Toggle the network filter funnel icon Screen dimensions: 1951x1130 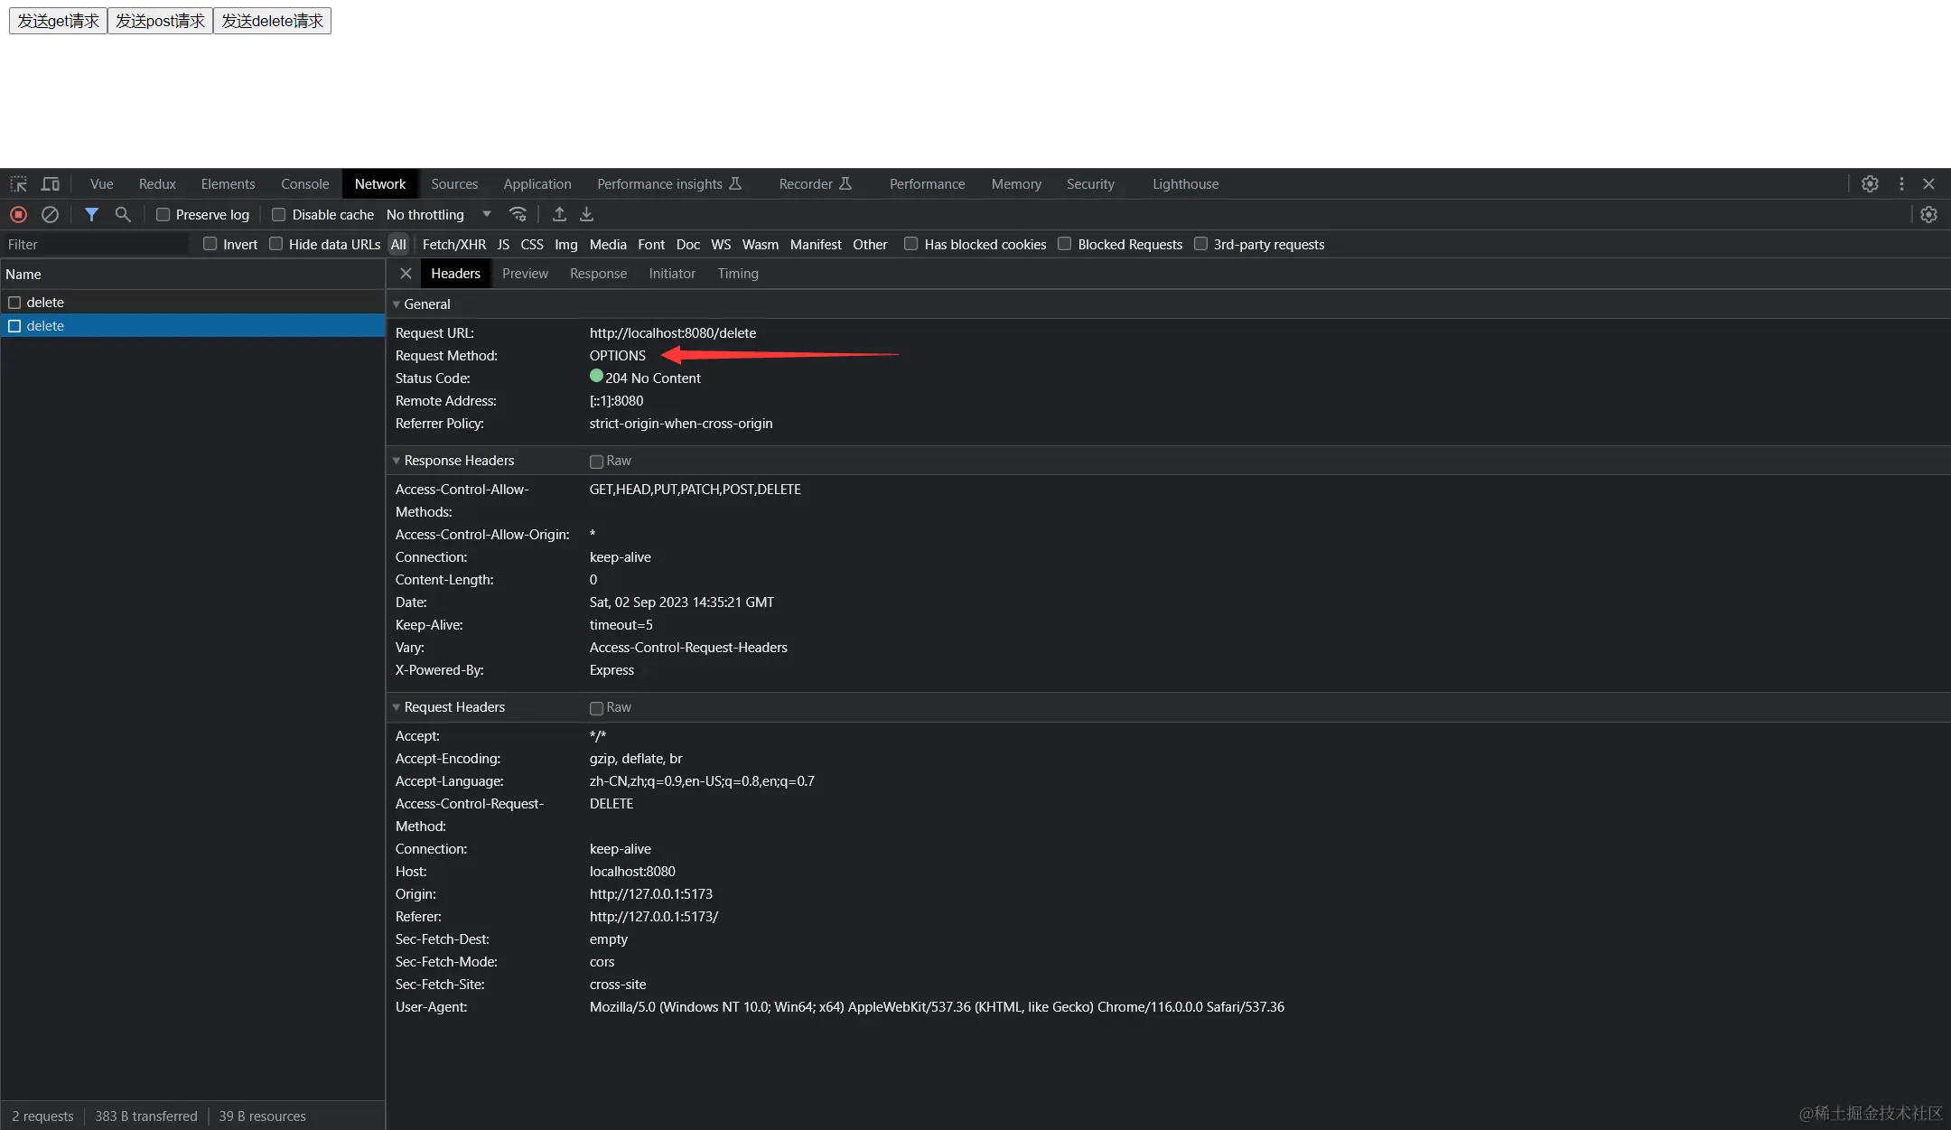[91, 215]
